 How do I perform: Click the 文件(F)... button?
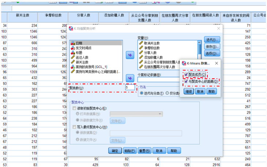[x=117, y=121]
